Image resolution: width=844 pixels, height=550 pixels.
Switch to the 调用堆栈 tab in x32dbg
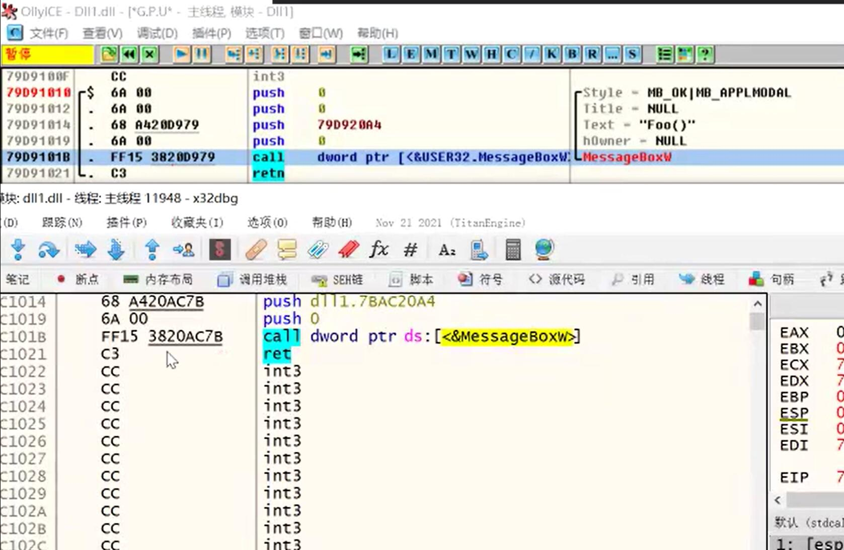tap(252, 279)
